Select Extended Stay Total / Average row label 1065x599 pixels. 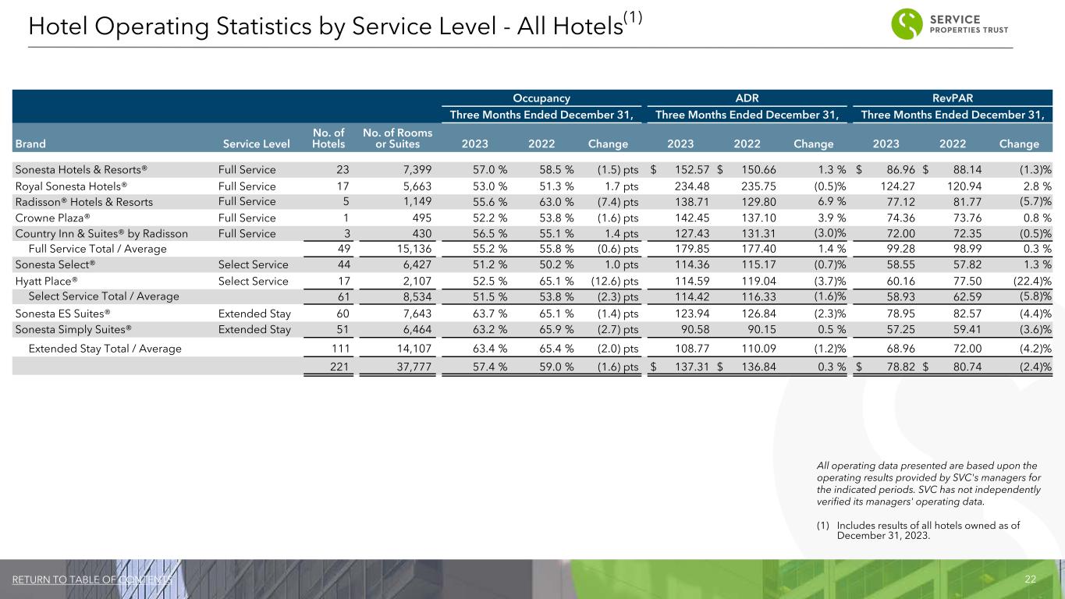point(105,349)
